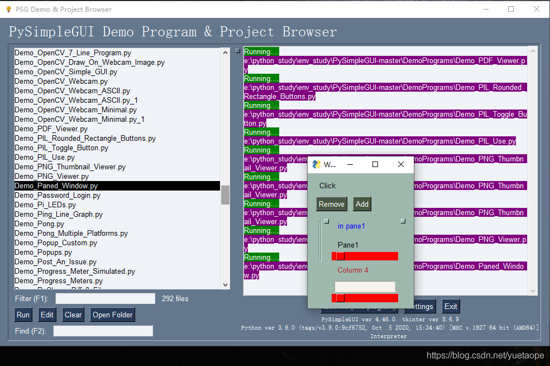Open Folder button click
This screenshot has width=550, height=366.
click(x=113, y=315)
